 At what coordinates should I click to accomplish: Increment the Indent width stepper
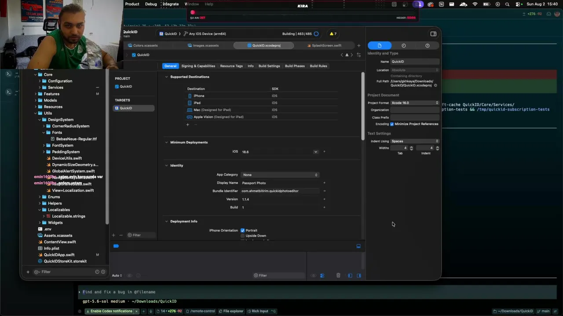(x=437, y=147)
